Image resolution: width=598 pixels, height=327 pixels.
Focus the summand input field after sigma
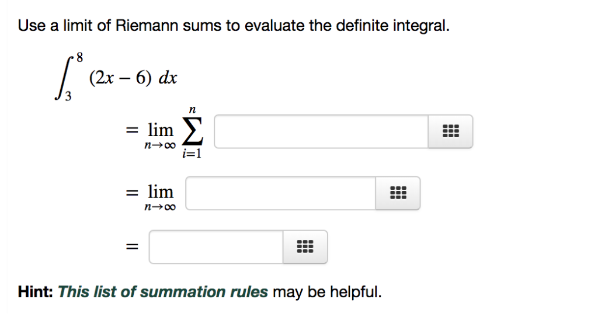coord(321,131)
